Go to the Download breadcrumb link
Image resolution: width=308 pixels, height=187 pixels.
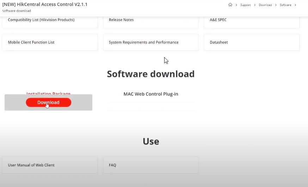pos(265,5)
